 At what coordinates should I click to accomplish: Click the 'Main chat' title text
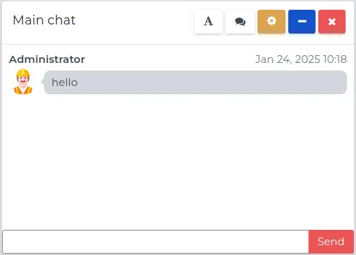[44, 20]
